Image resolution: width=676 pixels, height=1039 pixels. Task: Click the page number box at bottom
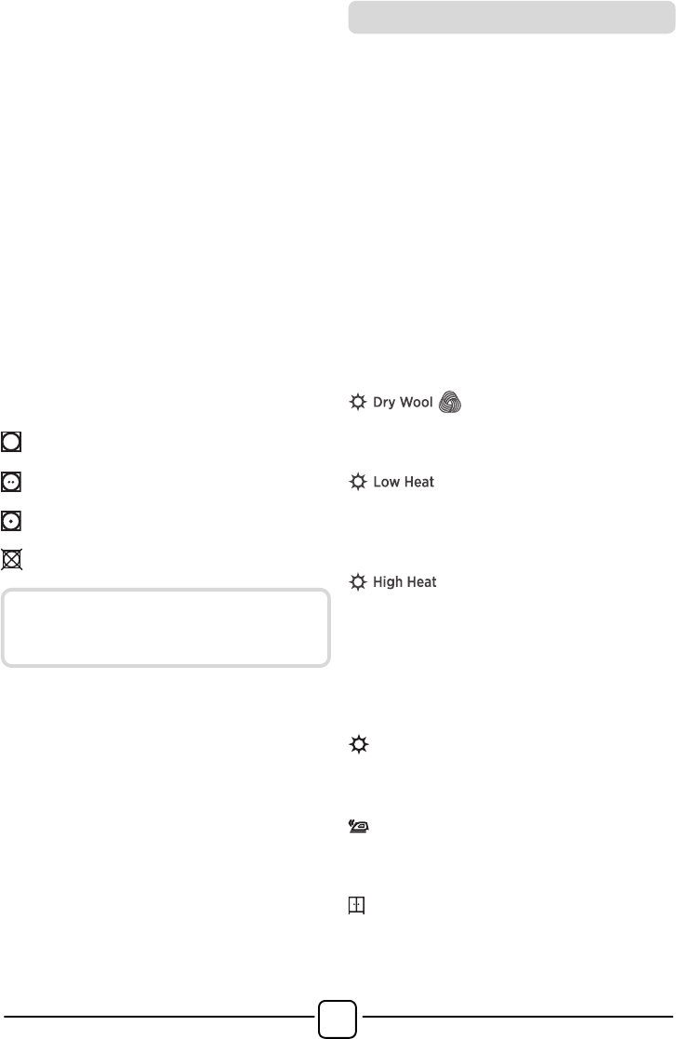[x=338, y=1019]
